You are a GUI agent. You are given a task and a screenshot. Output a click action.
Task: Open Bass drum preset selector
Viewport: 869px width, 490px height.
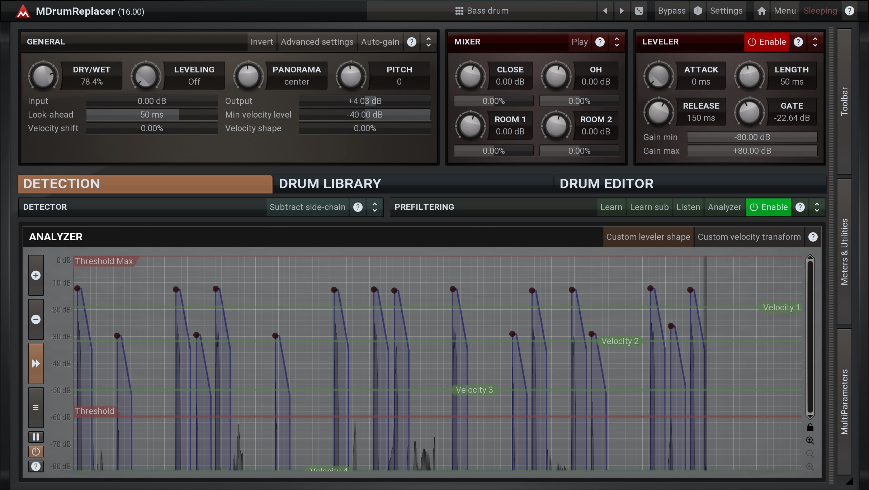pyautogui.click(x=482, y=11)
